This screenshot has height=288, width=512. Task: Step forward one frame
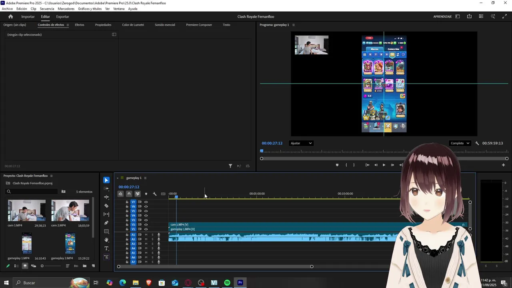(392, 165)
